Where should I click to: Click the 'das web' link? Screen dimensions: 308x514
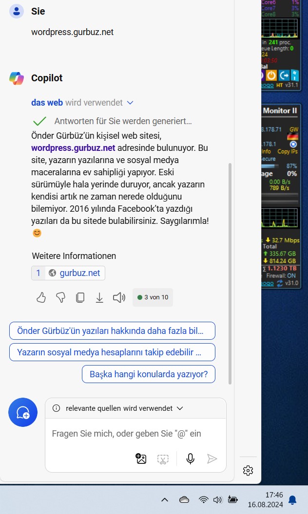(x=47, y=103)
